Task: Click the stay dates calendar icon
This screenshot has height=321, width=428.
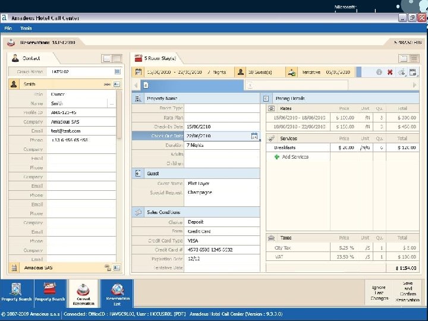Action: [x=139, y=72]
